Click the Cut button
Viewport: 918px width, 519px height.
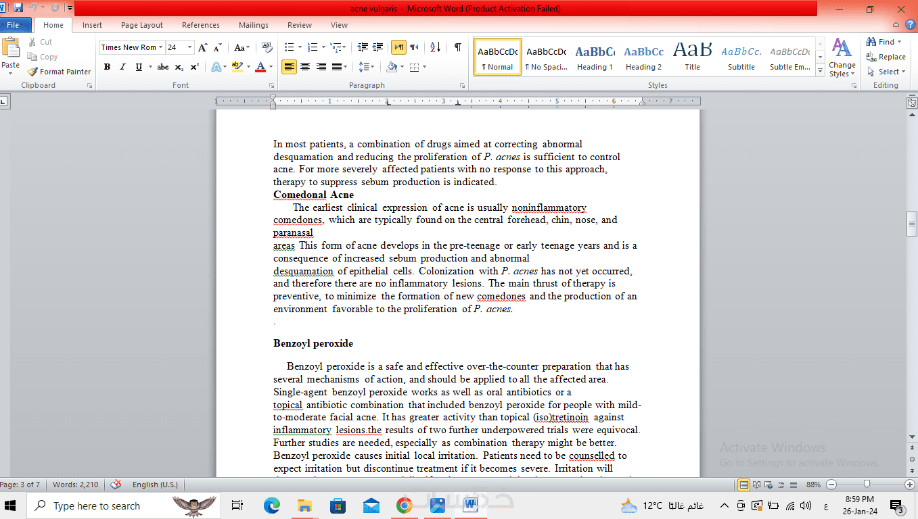click(40, 42)
